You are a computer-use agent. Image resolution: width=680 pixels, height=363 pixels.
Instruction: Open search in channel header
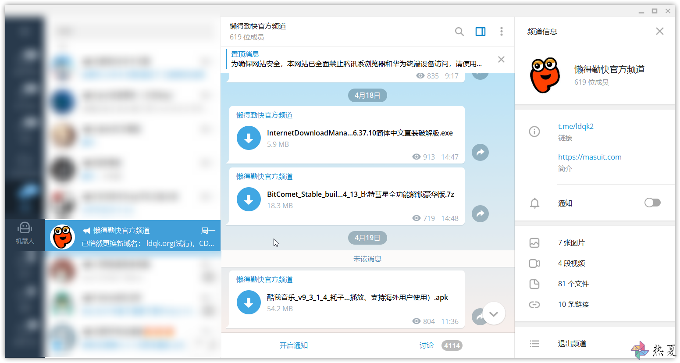point(459,32)
